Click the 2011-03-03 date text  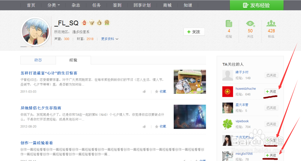click(x=28, y=91)
